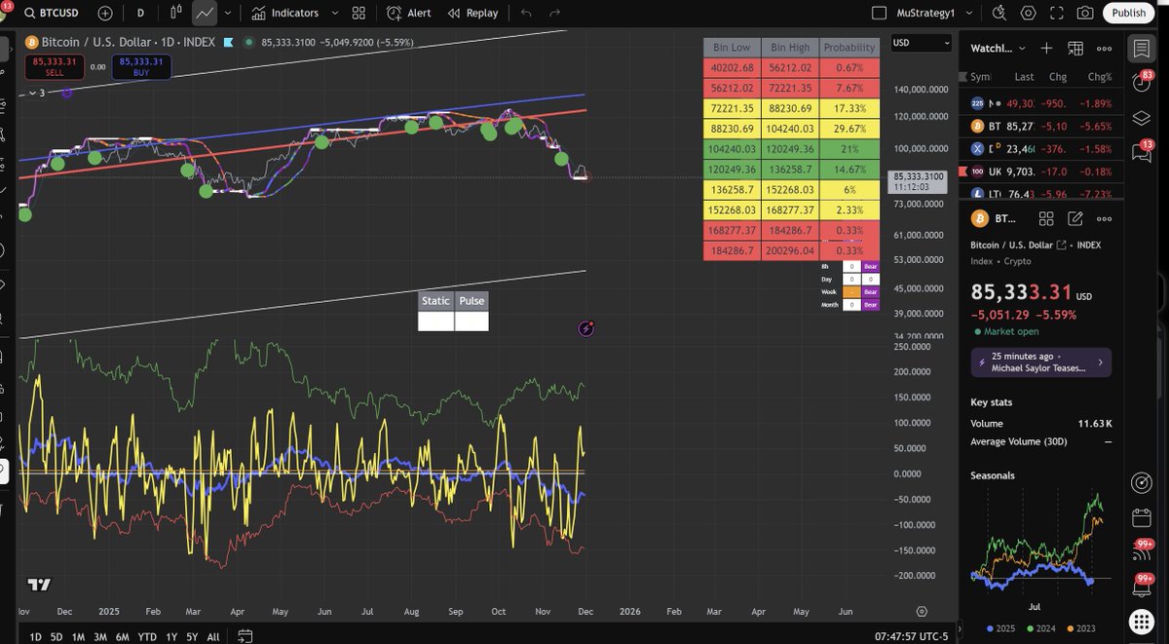Screen dimensions: 1169x644
Task: Open quick search lightning magnifier icon
Action: pos(999,13)
